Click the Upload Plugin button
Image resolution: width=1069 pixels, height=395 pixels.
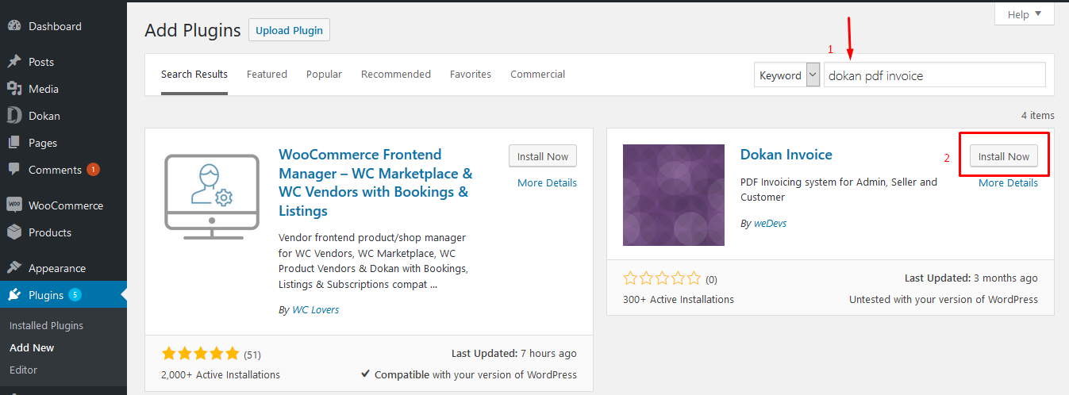[x=289, y=30]
